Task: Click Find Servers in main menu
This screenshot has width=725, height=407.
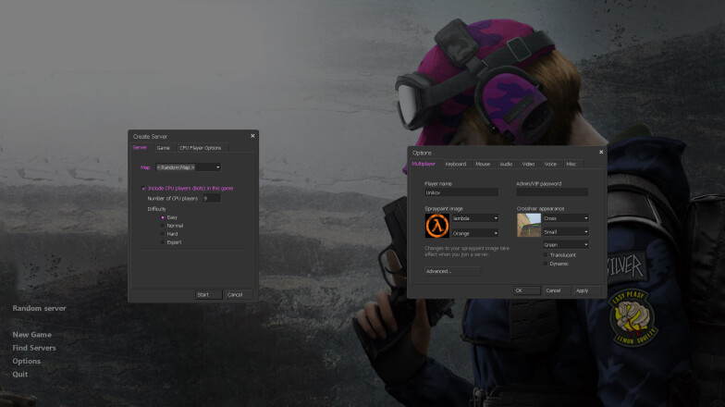Action: coord(34,348)
